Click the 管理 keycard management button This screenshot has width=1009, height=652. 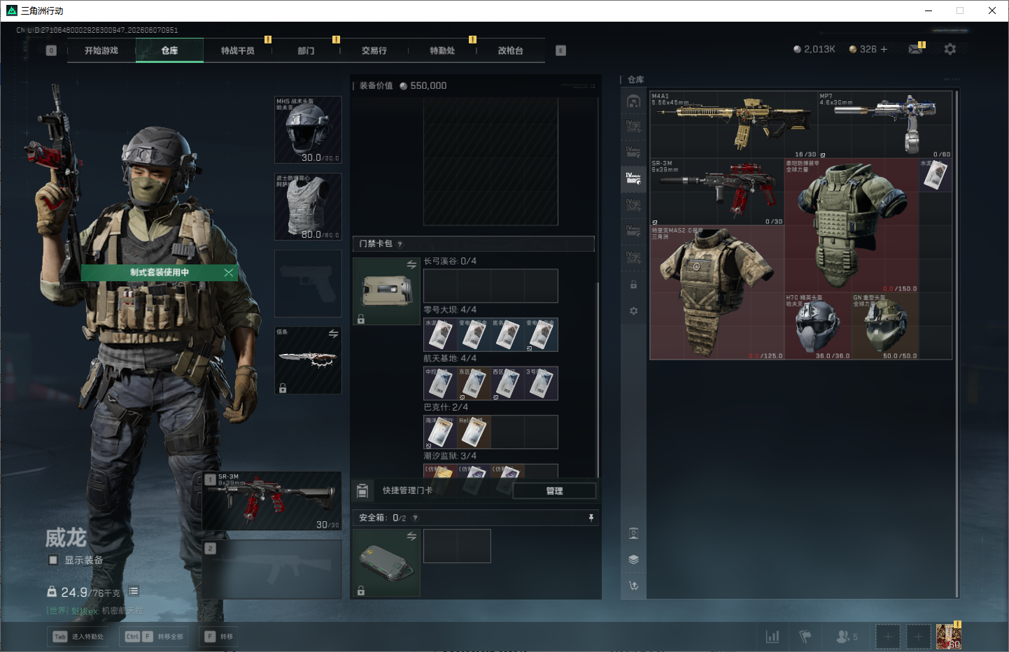(555, 491)
